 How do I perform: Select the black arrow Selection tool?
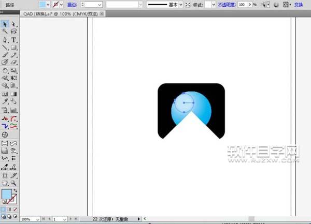pyautogui.click(x=5, y=24)
